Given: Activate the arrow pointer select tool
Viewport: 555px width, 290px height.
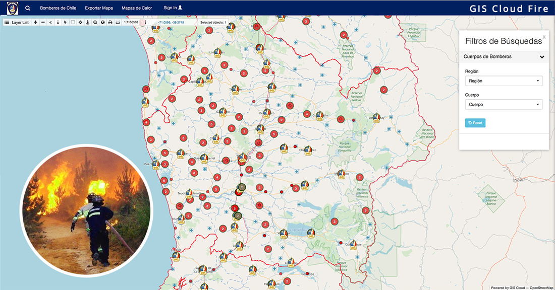Looking at the screenshot, I should (x=65, y=22).
